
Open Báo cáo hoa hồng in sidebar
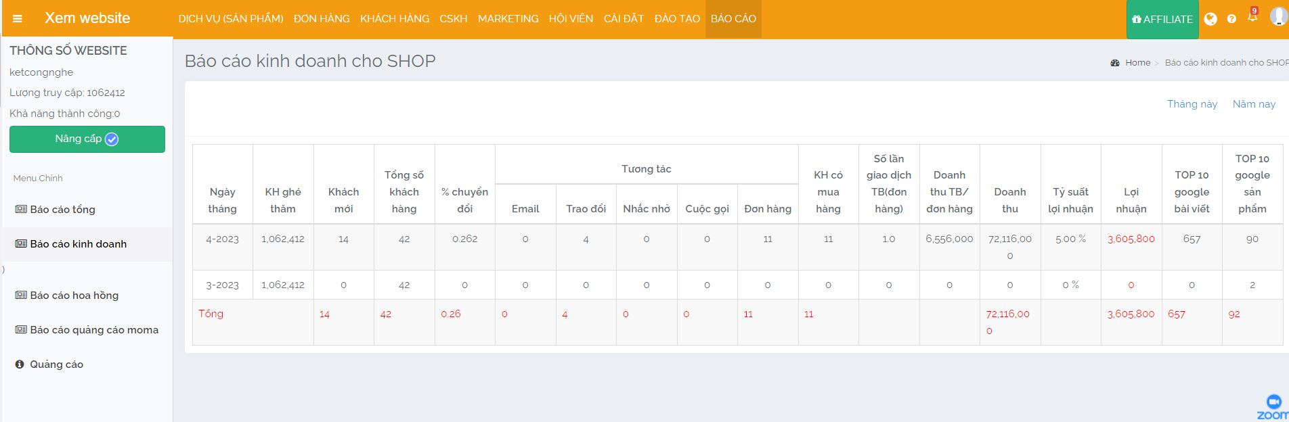[74, 296]
